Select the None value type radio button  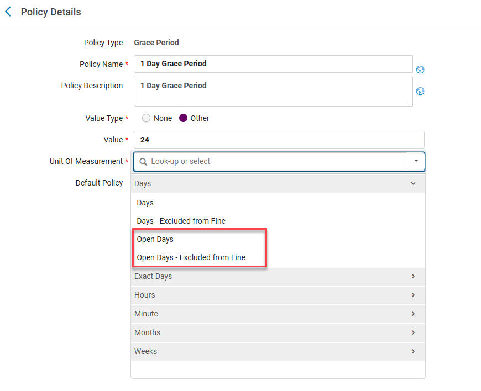coord(147,118)
